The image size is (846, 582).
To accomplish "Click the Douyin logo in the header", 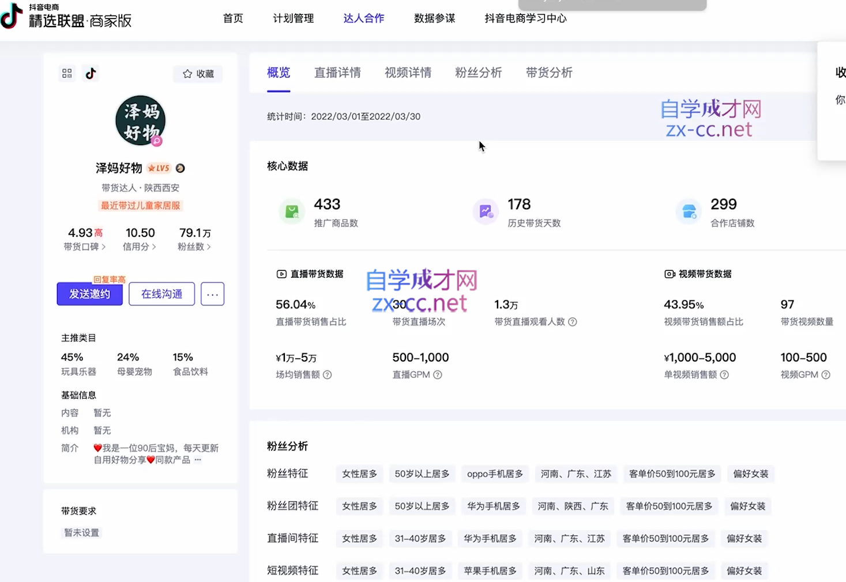I will (x=11, y=16).
